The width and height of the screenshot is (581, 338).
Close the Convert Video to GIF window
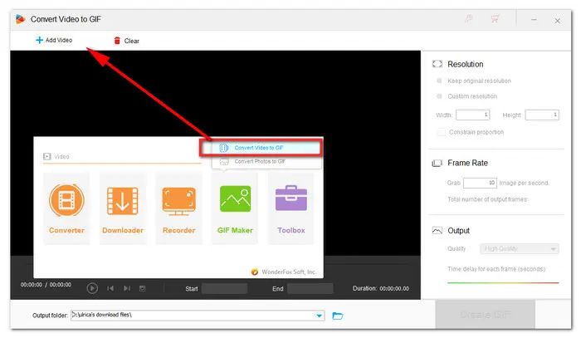point(557,21)
